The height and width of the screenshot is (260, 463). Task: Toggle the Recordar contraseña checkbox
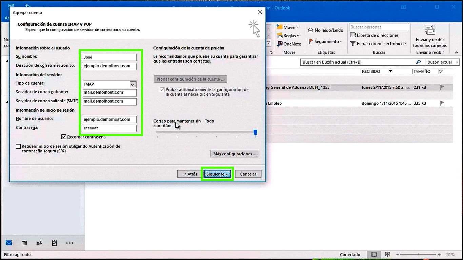[x=64, y=137]
